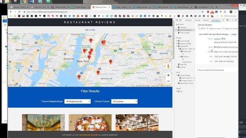The image size is (246, 138).
Task: Expand the Session Storage tree node
Action: [177, 43]
